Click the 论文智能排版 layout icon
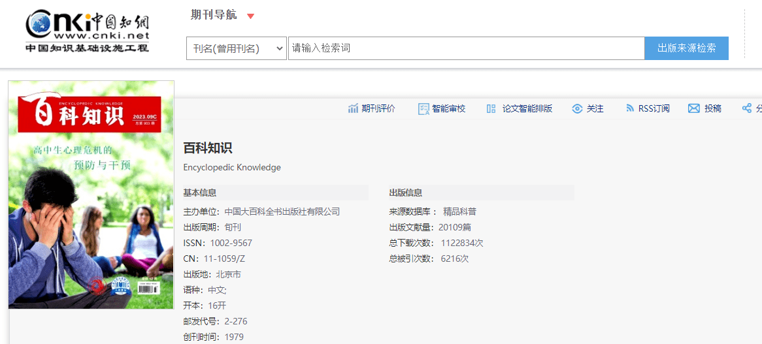Viewport: 762px width, 344px height. 491,108
